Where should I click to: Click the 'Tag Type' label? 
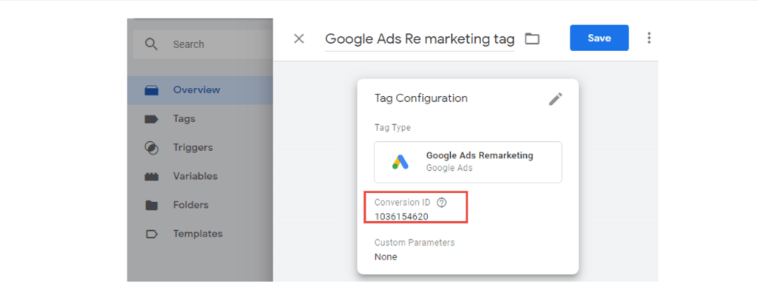[x=392, y=128]
